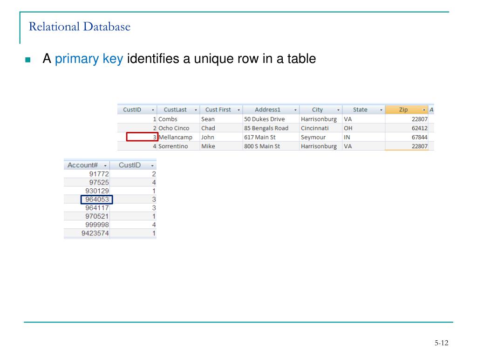Select the 'Sorrentino' last name cell
Image resolution: width=477 pixels, height=358 pixels.
178,146
